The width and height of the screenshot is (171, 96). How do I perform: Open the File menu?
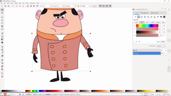click(x=2, y=3)
